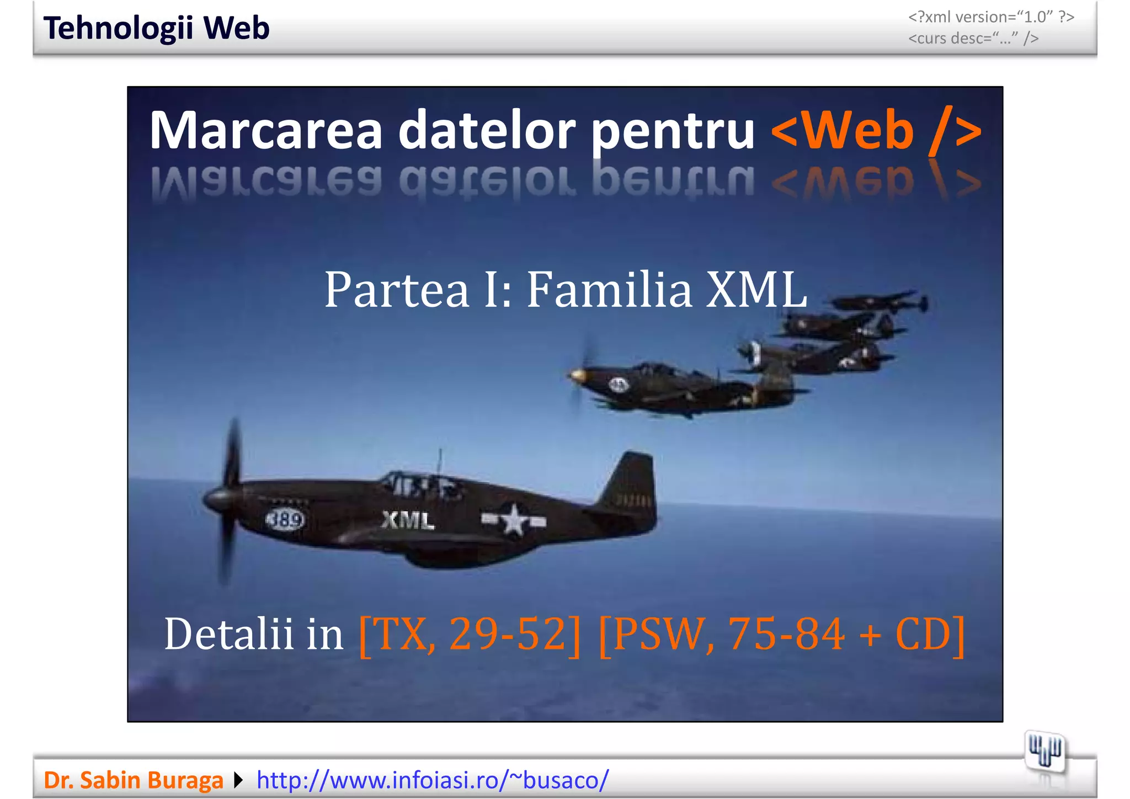Click the Tehnologii Web header title
Screen dimensions: 1130x799
pyautogui.click(x=157, y=28)
